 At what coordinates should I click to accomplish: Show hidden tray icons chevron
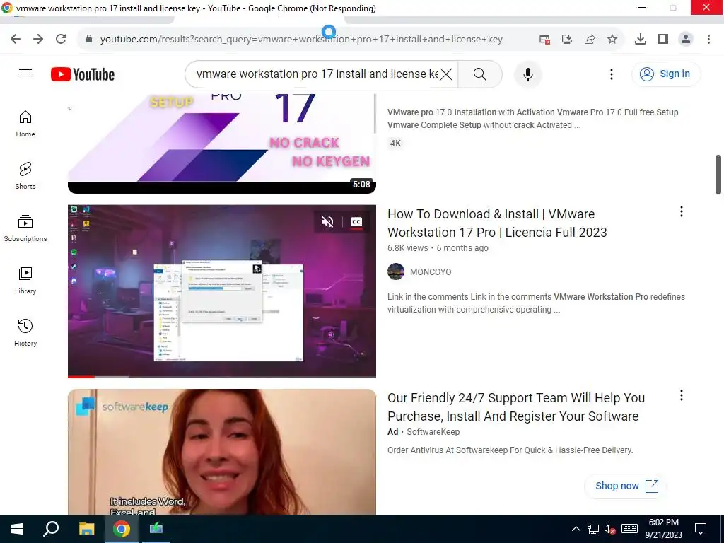[576, 529]
